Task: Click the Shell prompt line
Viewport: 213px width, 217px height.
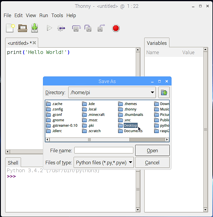Action: coord(11,176)
